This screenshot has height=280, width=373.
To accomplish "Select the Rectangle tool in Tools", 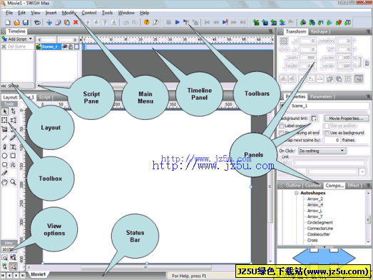I will (13, 156).
